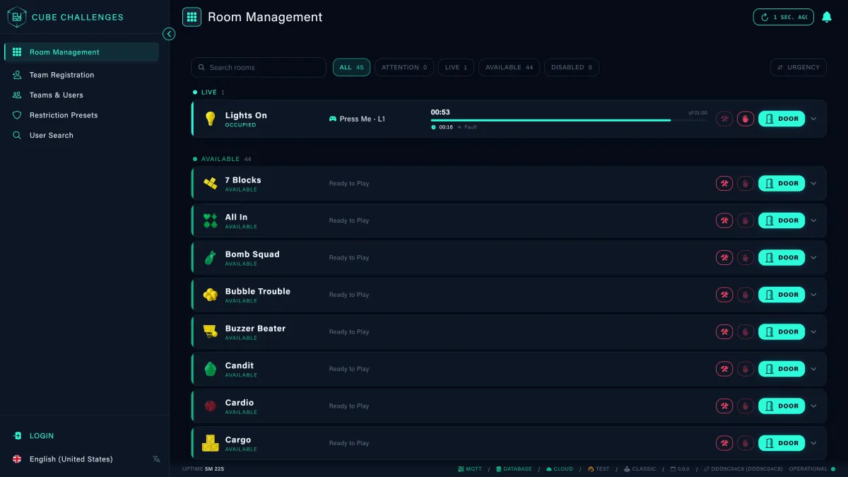The image size is (848, 477).
Task: Click the DOOR button for Candit
Action: (x=782, y=369)
